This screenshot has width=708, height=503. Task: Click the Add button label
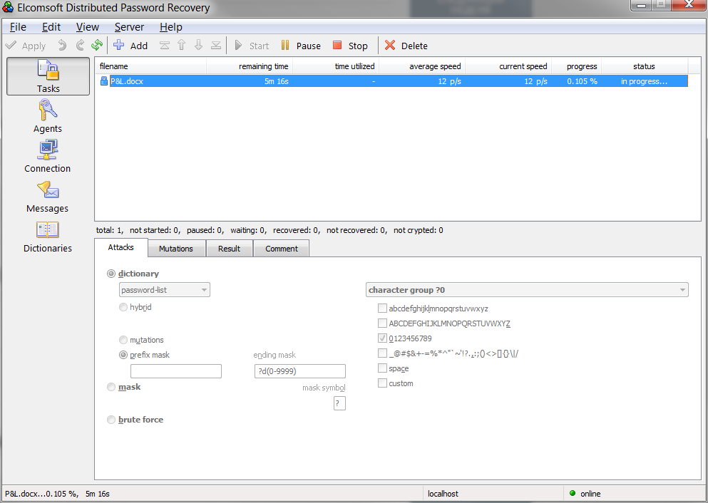[139, 46]
